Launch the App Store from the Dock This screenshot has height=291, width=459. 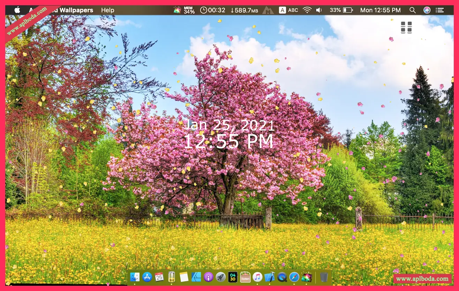147,277
